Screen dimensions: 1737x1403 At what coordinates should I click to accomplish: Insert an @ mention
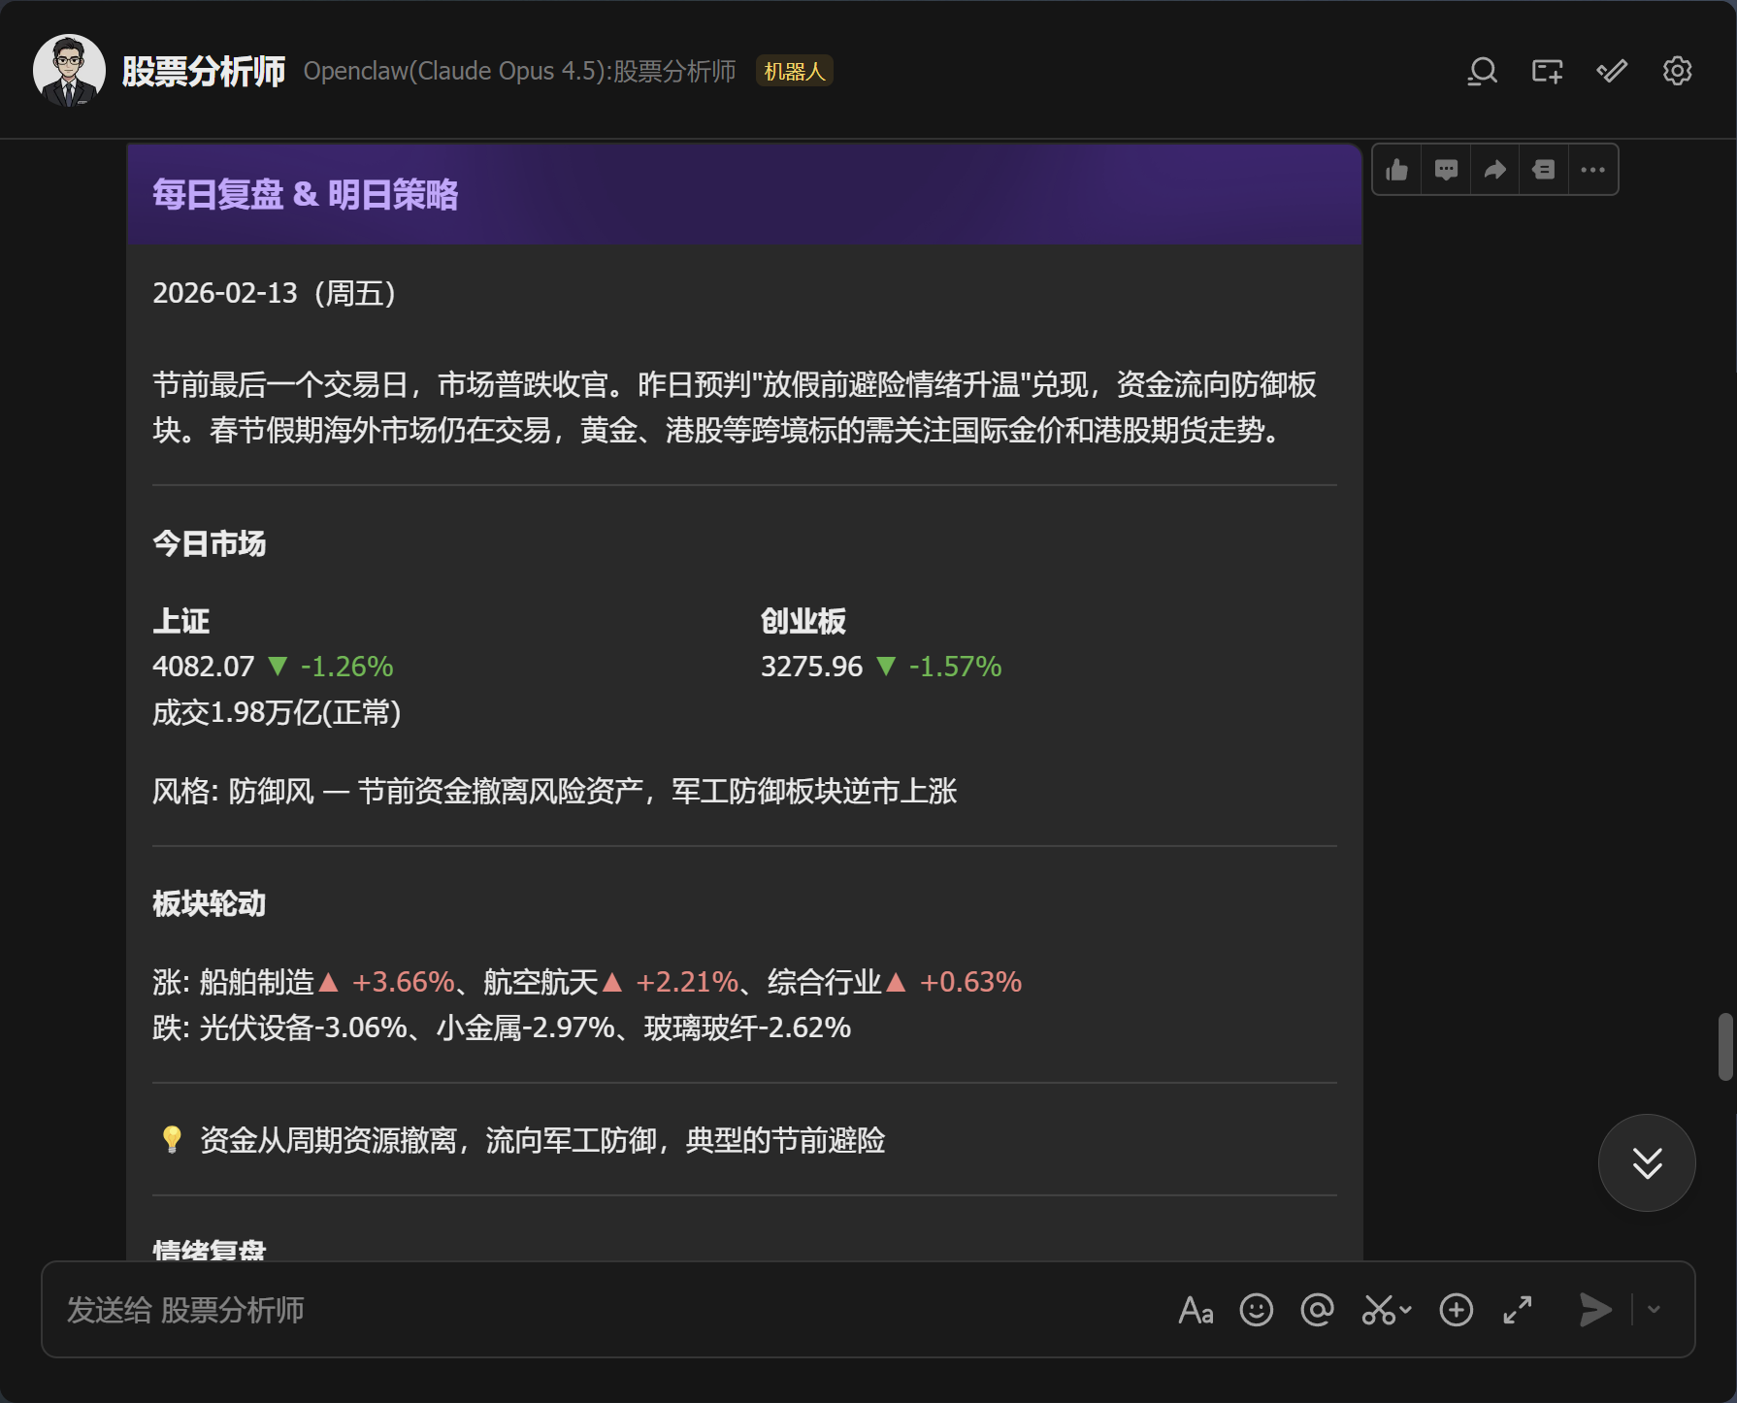pos(1317,1310)
